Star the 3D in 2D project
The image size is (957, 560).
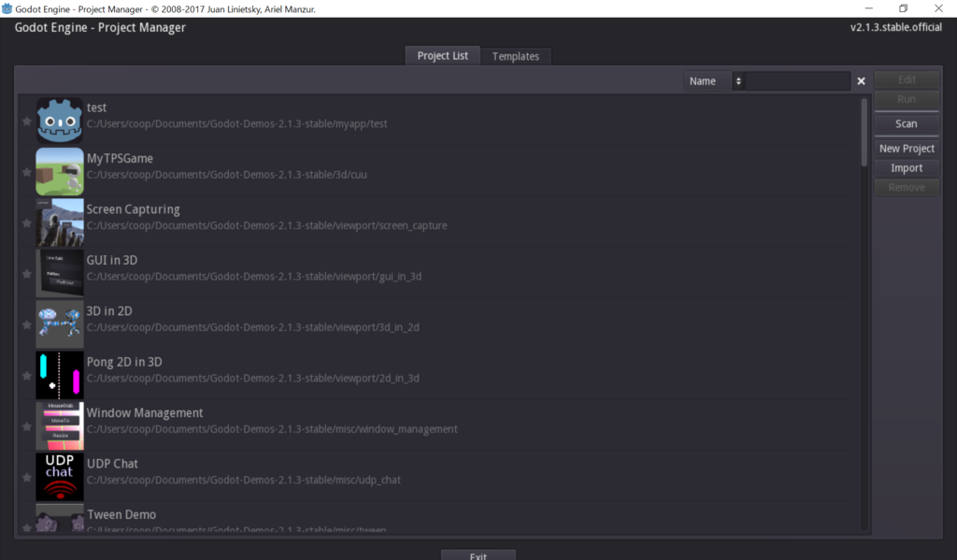click(x=27, y=325)
